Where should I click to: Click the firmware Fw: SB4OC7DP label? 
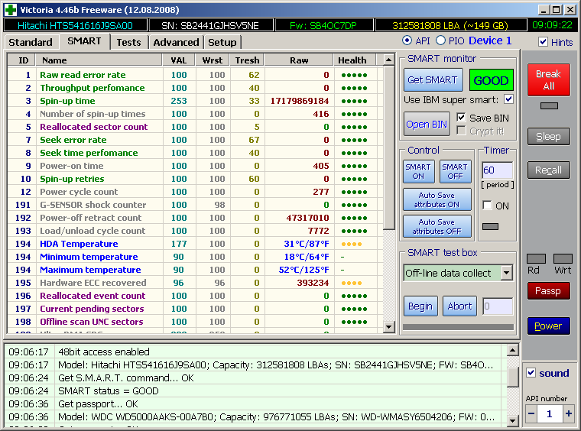[323, 25]
